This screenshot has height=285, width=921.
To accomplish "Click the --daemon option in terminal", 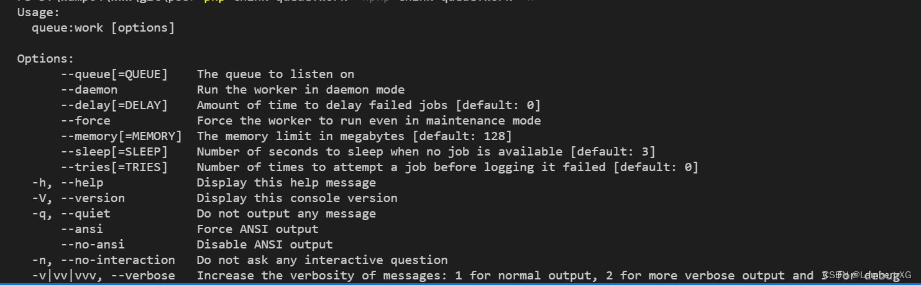I will 89,90.
